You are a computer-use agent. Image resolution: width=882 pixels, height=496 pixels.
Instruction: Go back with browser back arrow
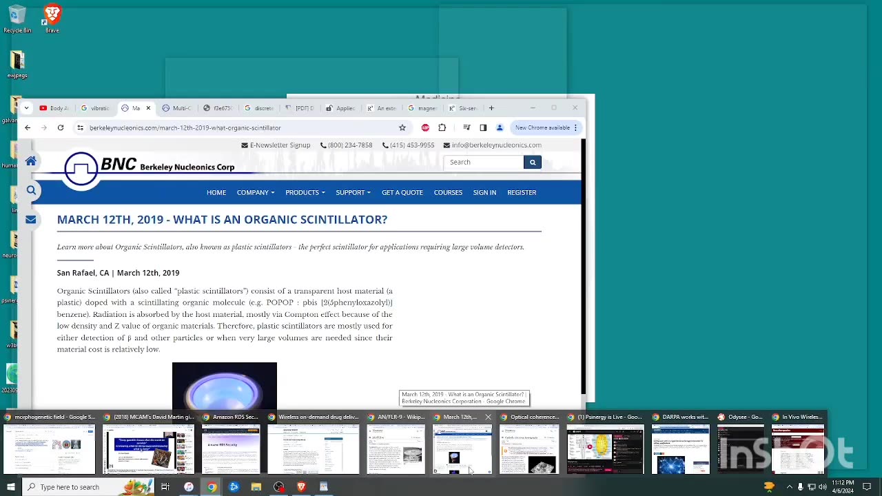28,127
